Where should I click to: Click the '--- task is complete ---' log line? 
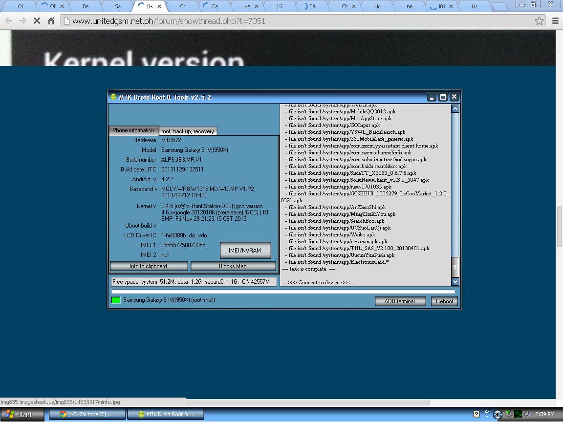point(308,269)
